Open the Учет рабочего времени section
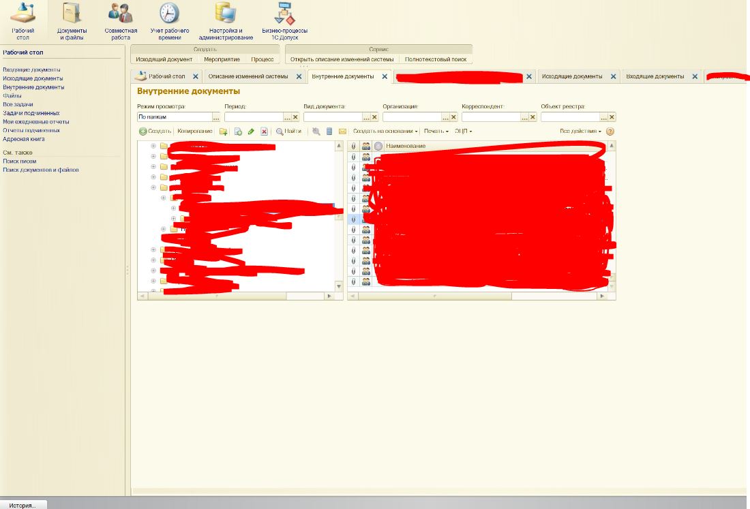 pyautogui.click(x=169, y=21)
